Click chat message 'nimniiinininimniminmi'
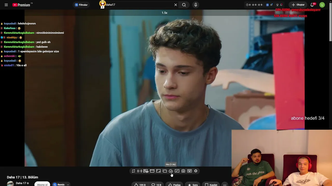Image resolution: width=332 pixels, height=186 pixels. pos(50,33)
